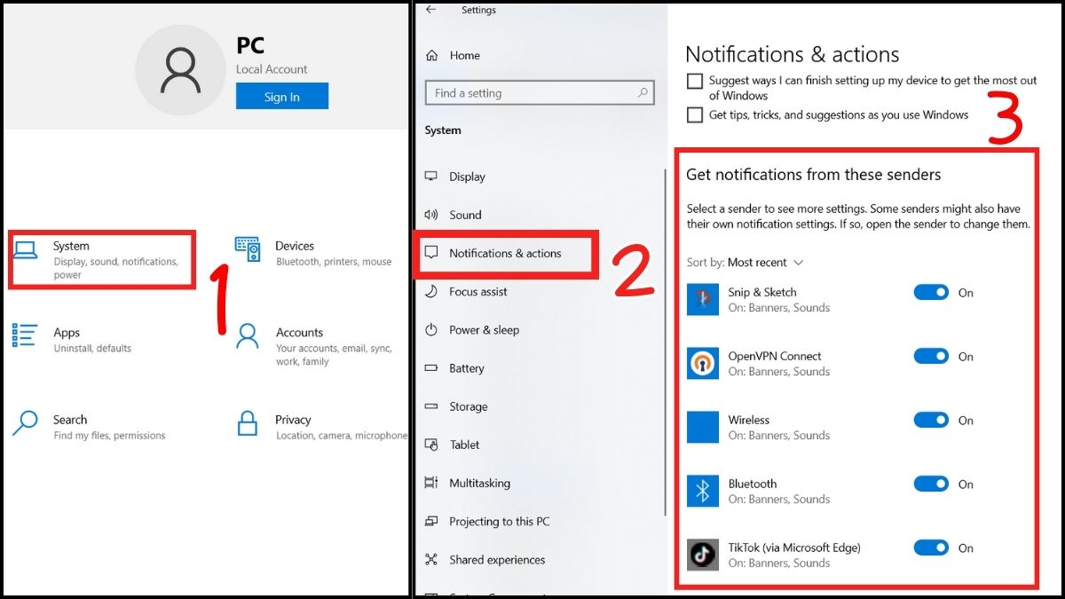Check the 'Suggest ways I can finish setting up' box

pyautogui.click(x=695, y=81)
